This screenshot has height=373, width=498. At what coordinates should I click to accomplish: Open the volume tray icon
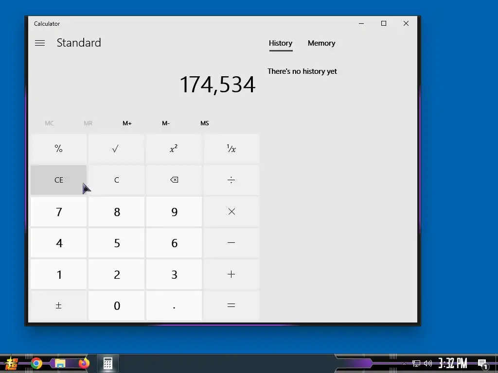pos(428,363)
